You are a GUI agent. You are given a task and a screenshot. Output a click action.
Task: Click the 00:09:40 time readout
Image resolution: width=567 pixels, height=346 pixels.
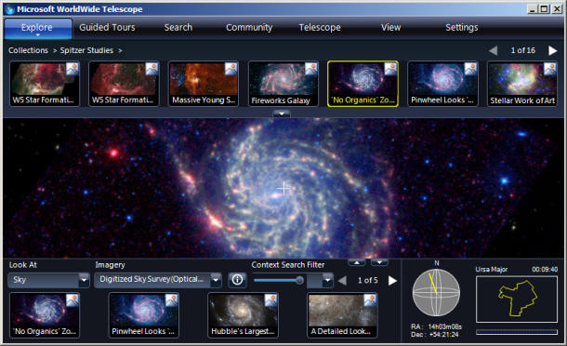pos(545,270)
